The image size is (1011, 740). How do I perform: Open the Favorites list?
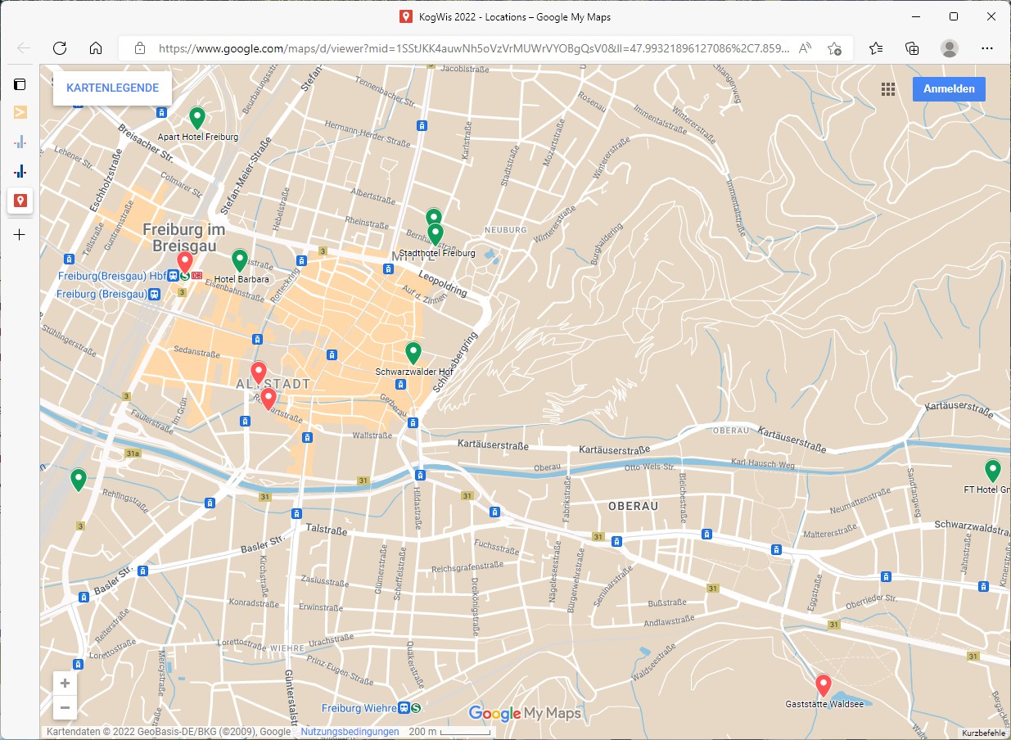(876, 48)
